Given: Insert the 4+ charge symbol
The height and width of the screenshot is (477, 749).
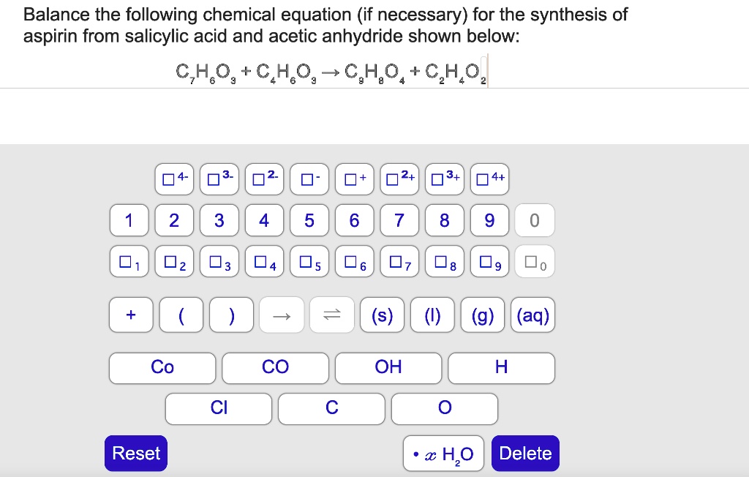Looking at the screenshot, I should point(490,179).
